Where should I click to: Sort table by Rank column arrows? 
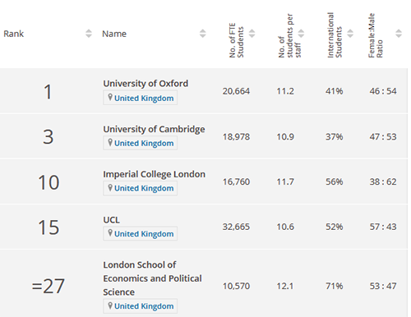(x=89, y=34)
